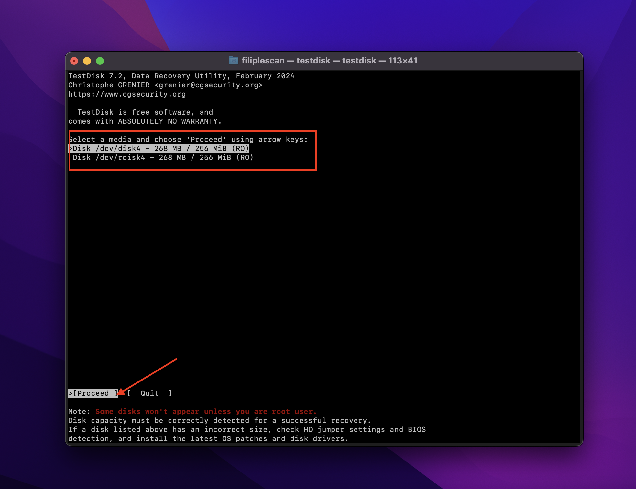Maximize terminal with green button

100,61
